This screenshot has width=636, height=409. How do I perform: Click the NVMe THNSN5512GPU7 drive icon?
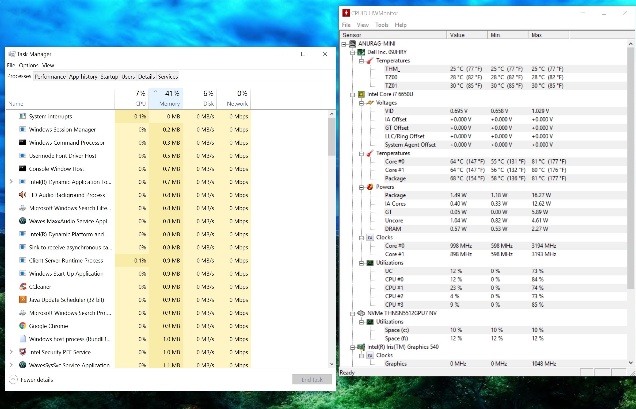(x=361, y=313)
